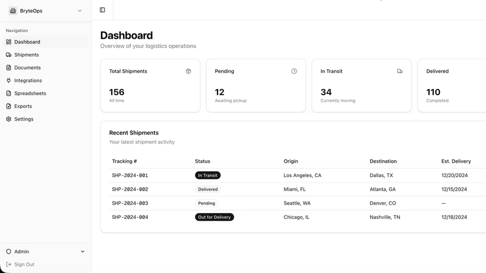486x273 pixels.
Task: Click the Origin column header
Action: [291, 161]
